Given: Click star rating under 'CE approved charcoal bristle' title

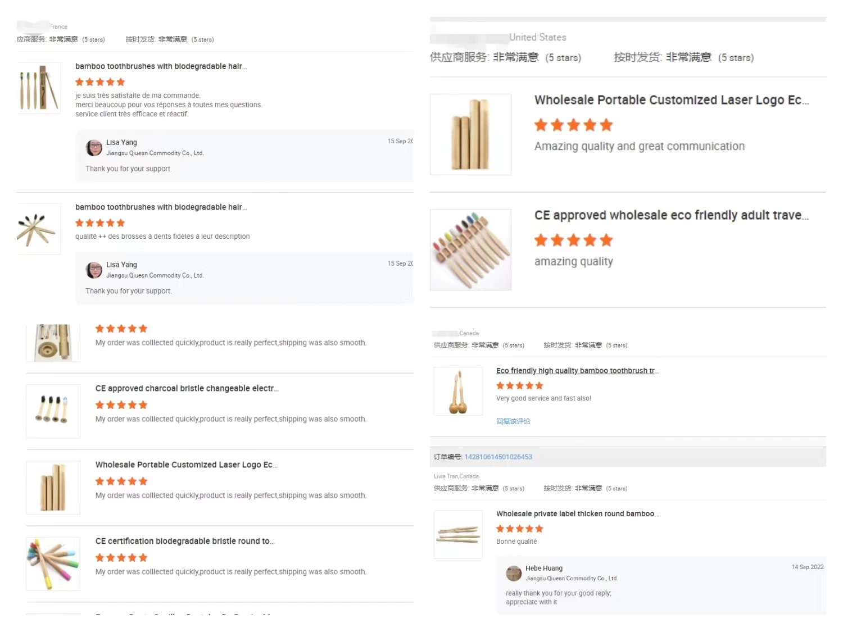Looking at the screenshot, I should tap(121, 404).
